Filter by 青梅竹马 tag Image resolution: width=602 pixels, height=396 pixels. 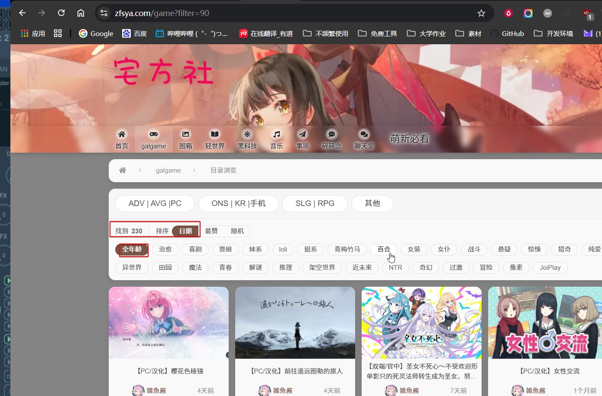pos(347,249)
